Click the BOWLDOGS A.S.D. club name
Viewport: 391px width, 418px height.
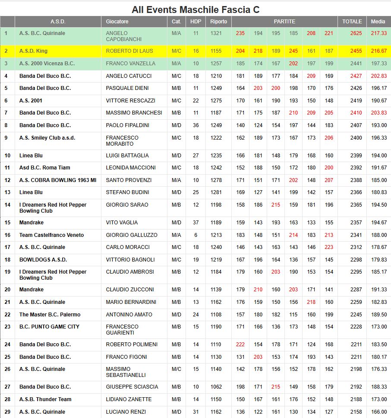click(43, 260)
